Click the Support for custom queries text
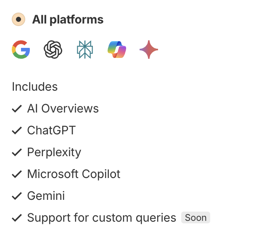The height and width of the screenshot is (241, 264). (x=101, y=218)
